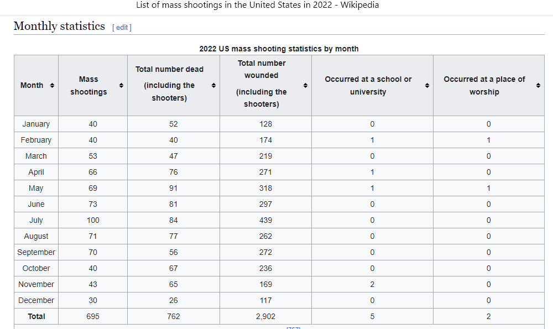This screenshot has height=329, width=553.
Task: Sort by Total number wounded arrows
Action: 305,86
